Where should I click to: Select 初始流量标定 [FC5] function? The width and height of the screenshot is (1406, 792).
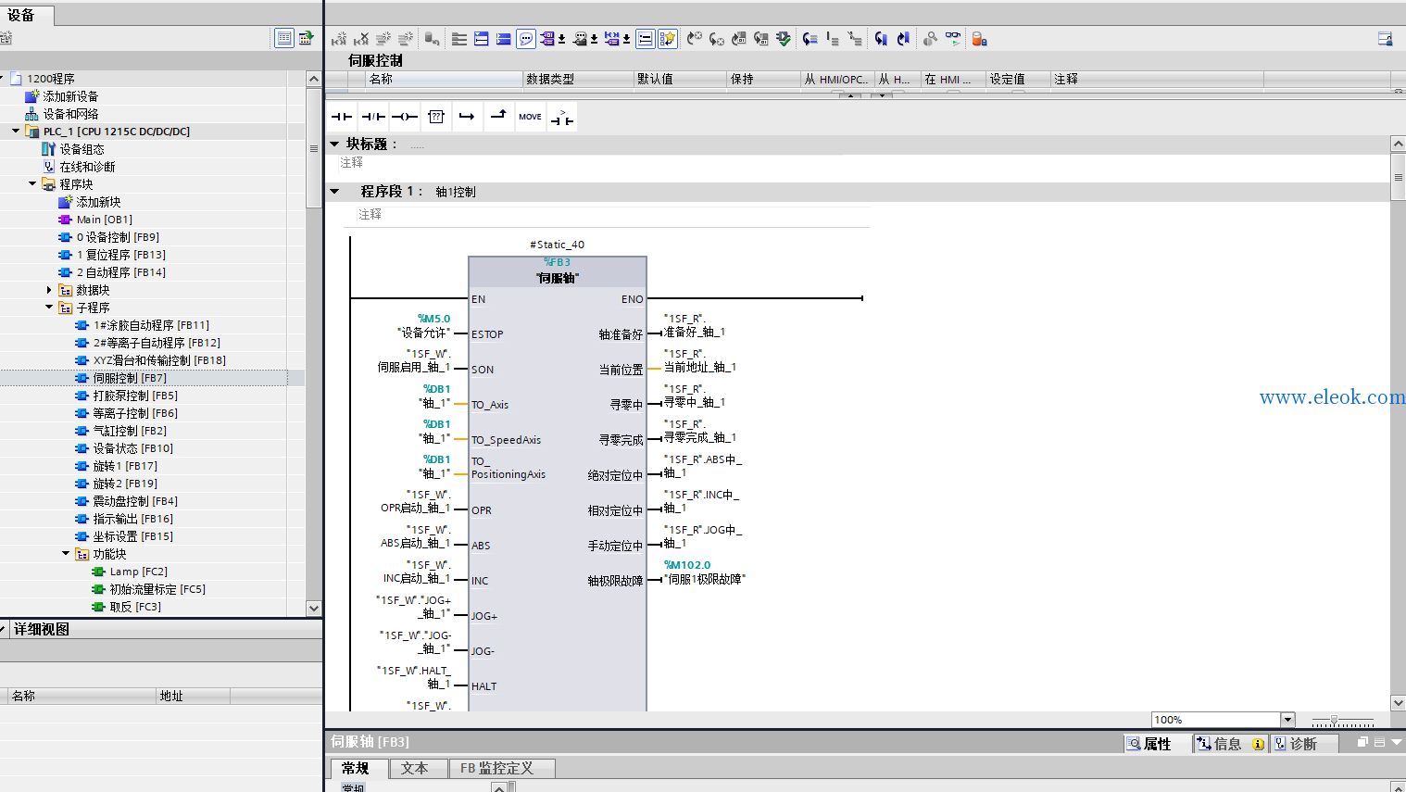[x=157, y=589]
